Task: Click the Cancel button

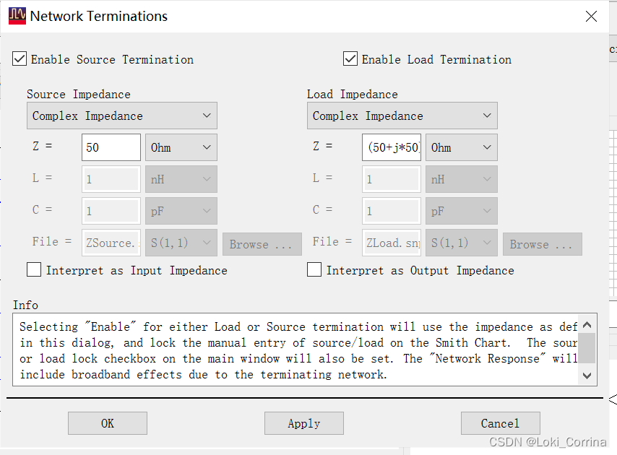Action: 500,423
